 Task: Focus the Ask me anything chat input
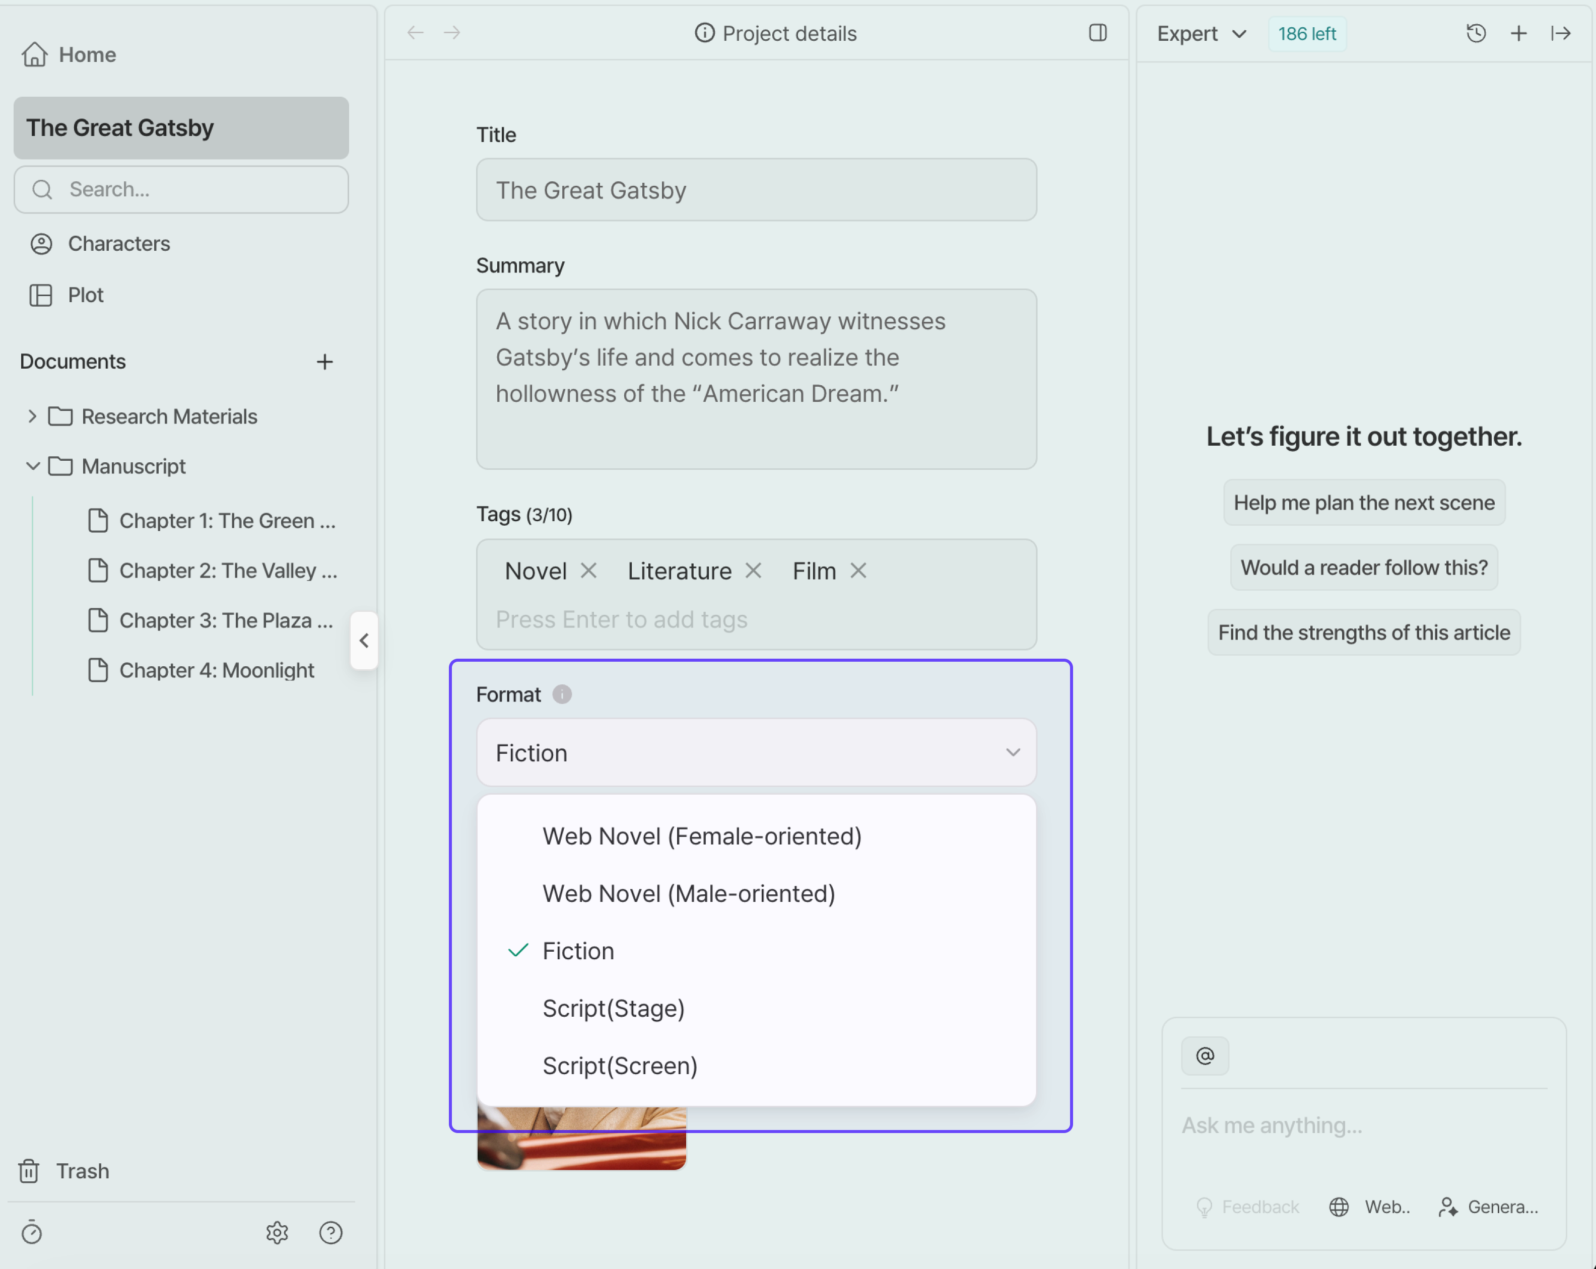pos(1364,1126)
